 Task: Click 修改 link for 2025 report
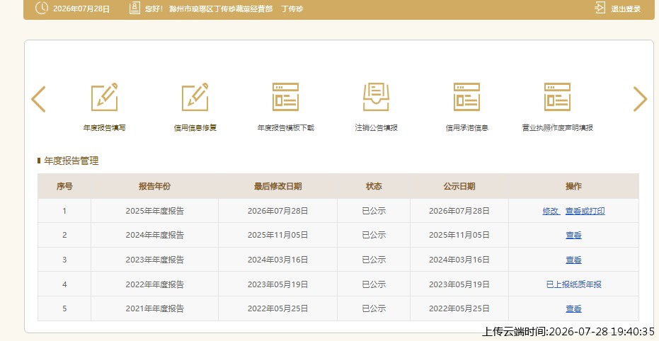551,211
